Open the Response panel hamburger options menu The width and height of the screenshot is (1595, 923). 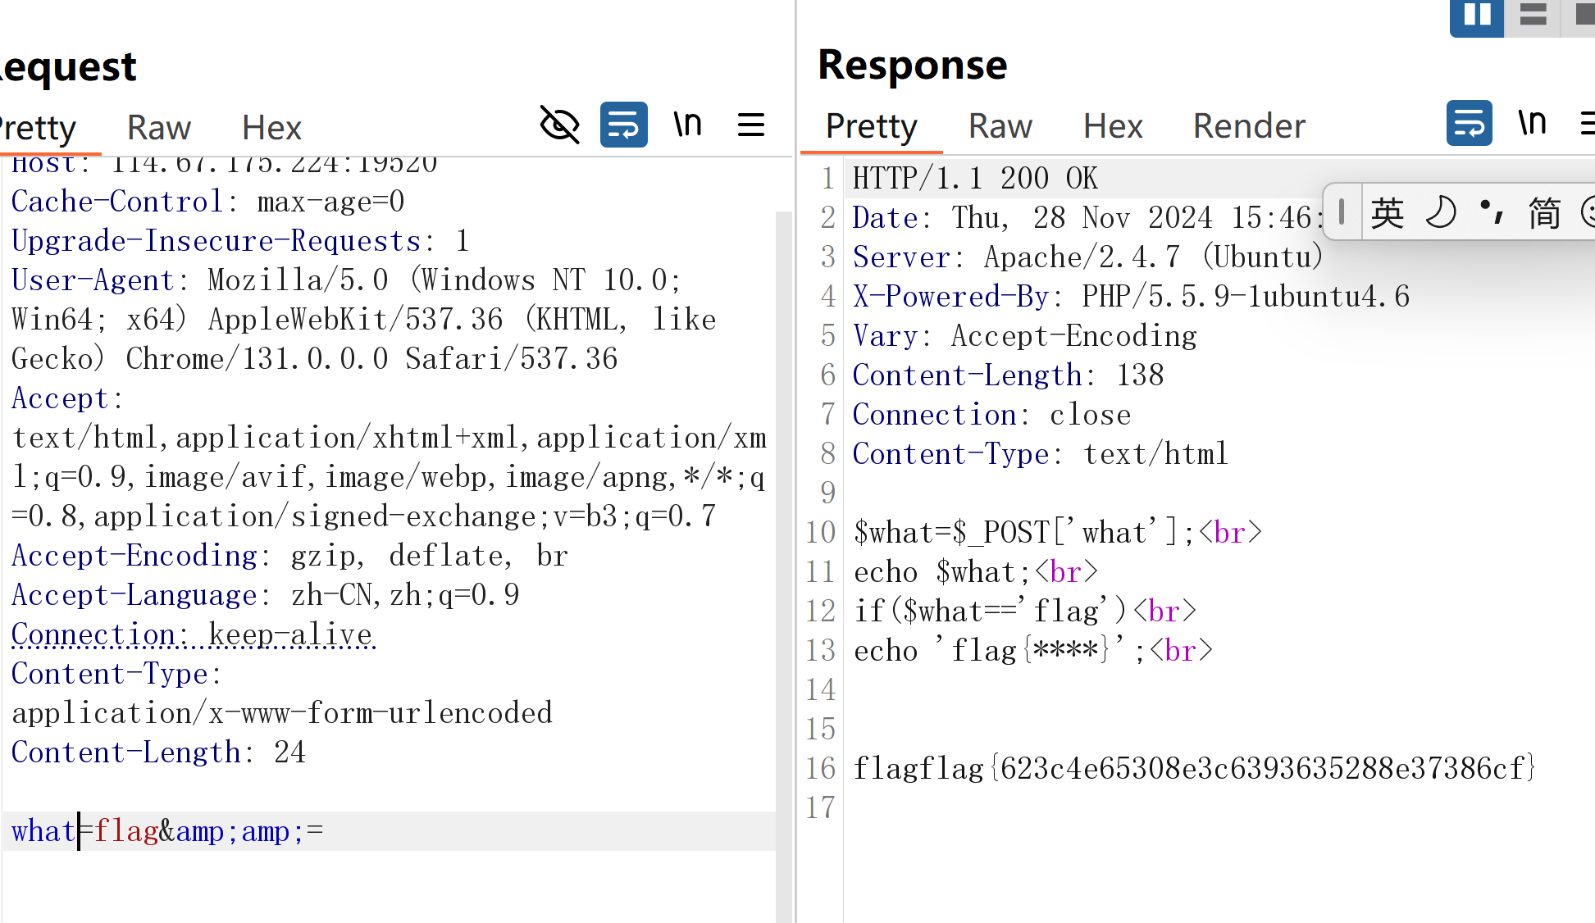pos(1588,124)
